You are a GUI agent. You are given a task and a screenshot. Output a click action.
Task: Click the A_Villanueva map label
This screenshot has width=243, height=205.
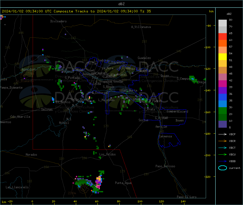(x=141, y=27)
